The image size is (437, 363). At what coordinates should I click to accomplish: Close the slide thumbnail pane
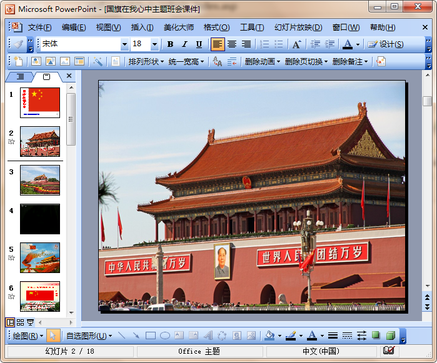(x=69, y=76)
